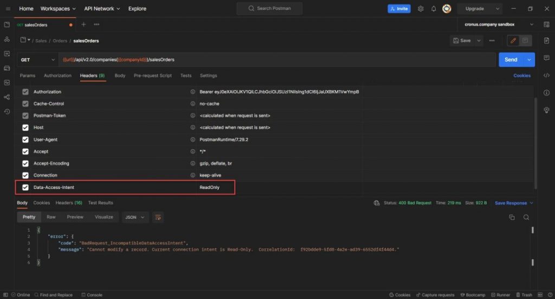Open tab options ellipsis next to plus
The height and width of the screenshot is (299, 555).
[96, 24]
